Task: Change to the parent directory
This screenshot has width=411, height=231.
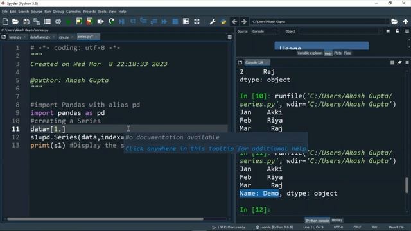Action: 405,21
